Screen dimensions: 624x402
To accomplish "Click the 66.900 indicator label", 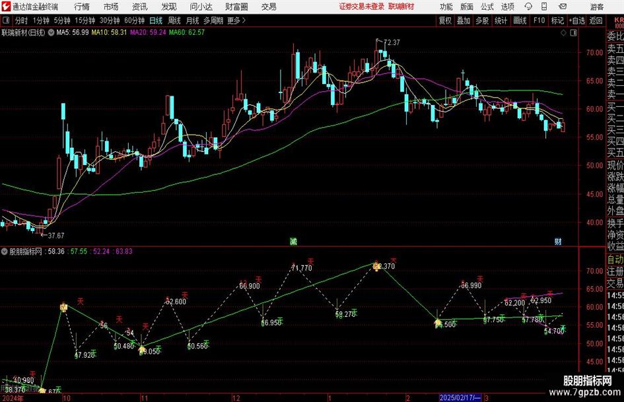I will [x=250, y=286].
